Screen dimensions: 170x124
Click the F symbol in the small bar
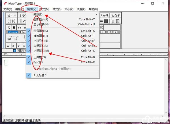19,46
